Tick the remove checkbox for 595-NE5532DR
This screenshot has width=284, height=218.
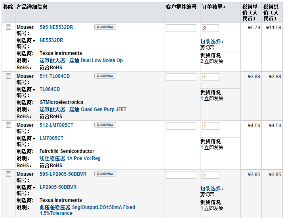(8, 27)
